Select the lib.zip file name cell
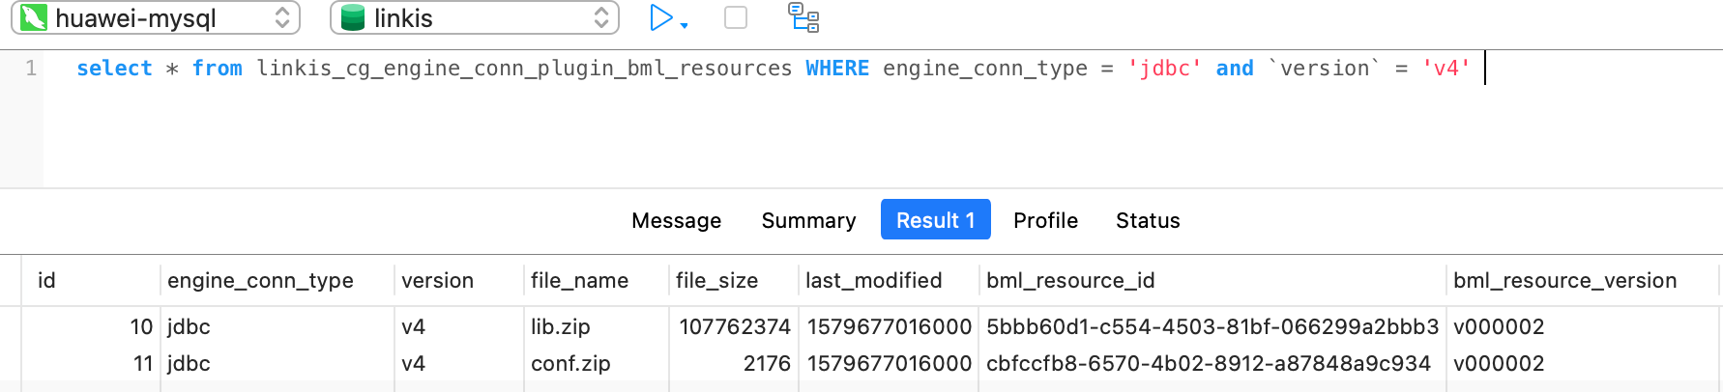The height and width of the screenshot is (392, 1723). (561, 327)
